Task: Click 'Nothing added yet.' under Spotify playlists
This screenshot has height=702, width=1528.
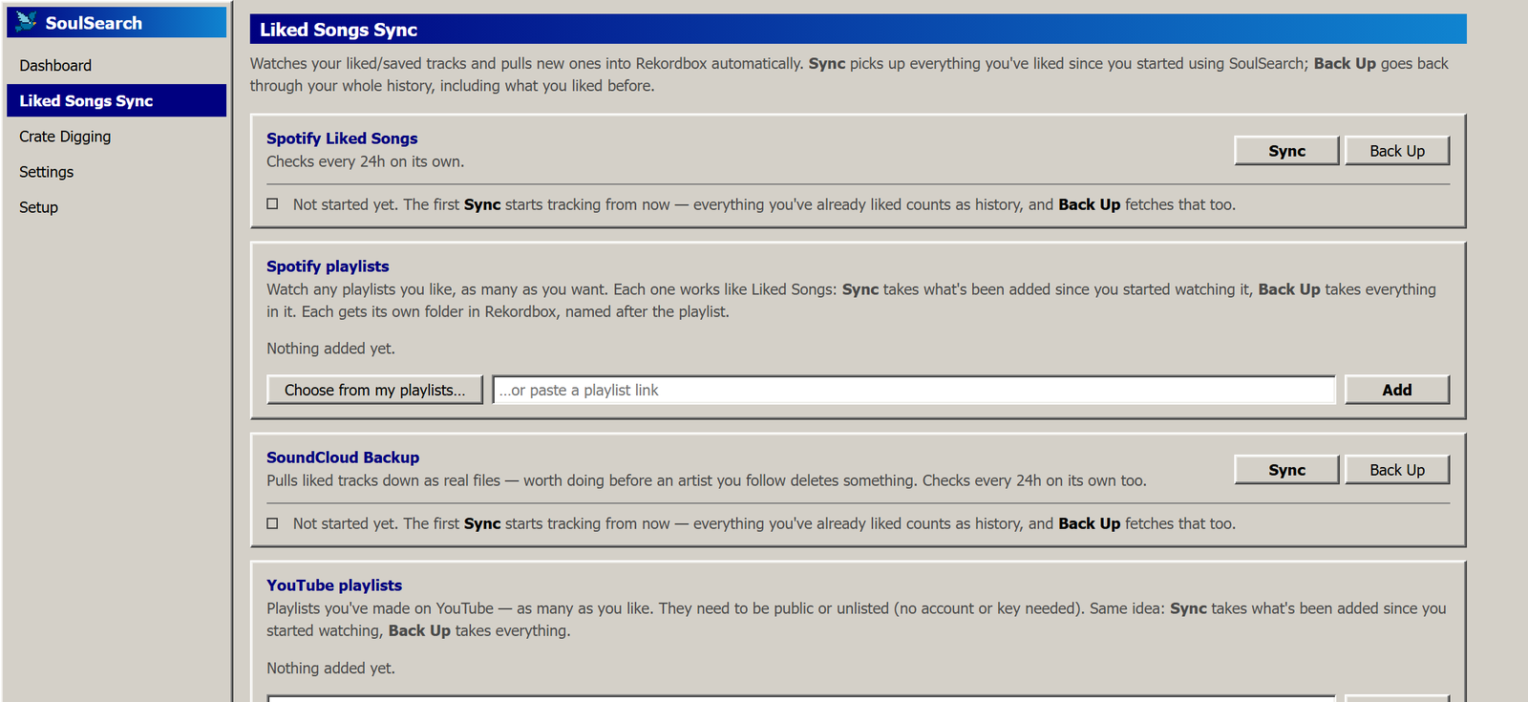Action: pos(330,349)
